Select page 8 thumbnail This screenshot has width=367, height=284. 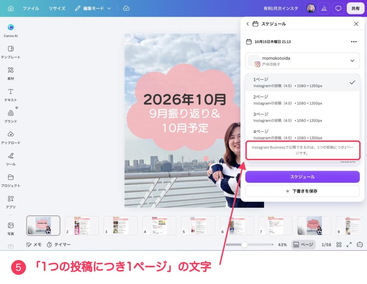coord(314,225)
